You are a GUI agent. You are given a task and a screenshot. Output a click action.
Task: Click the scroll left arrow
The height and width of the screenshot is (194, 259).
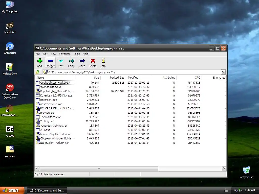click(x=37, y=168)
